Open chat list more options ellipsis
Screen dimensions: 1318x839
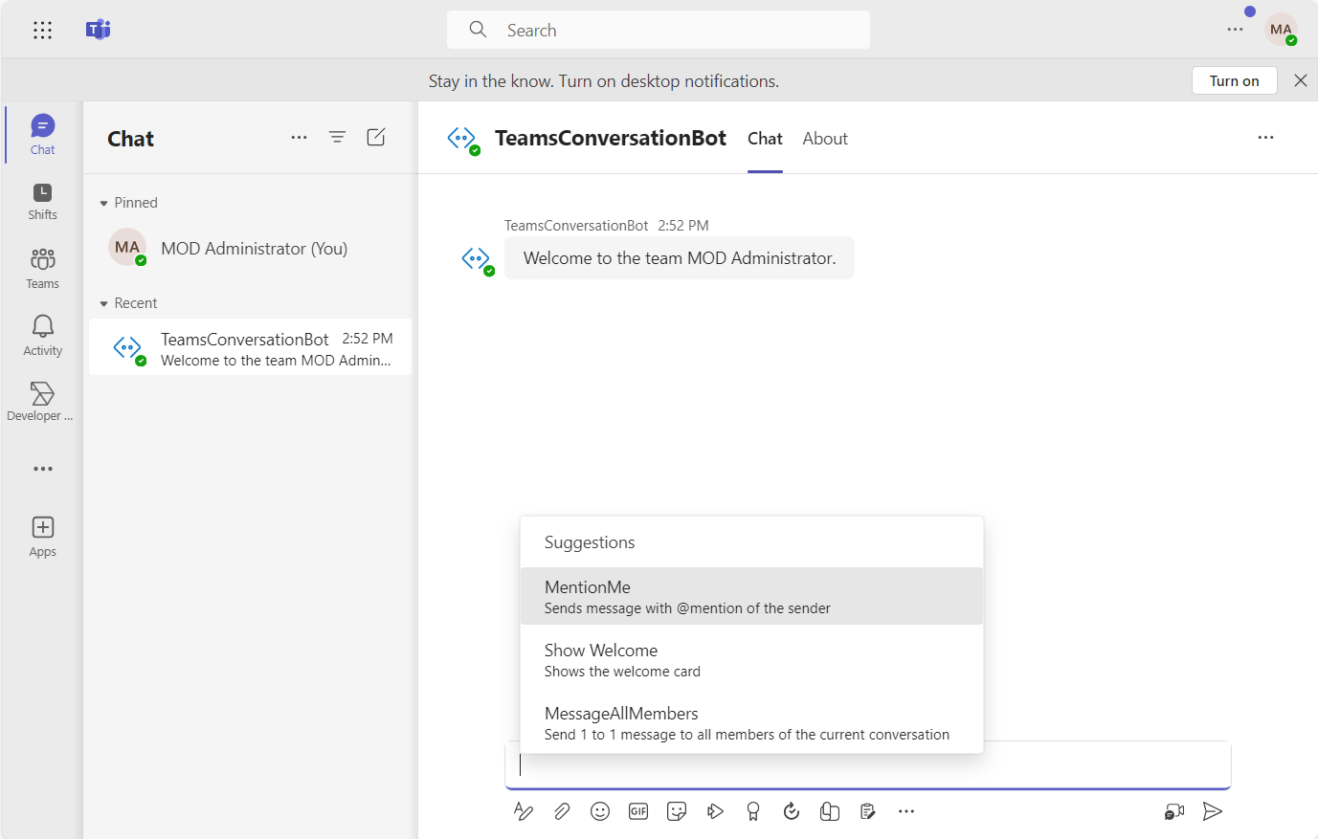pos(300,138)
